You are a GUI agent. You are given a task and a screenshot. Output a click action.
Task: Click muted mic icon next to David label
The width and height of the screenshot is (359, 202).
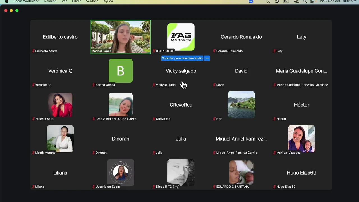214,85
